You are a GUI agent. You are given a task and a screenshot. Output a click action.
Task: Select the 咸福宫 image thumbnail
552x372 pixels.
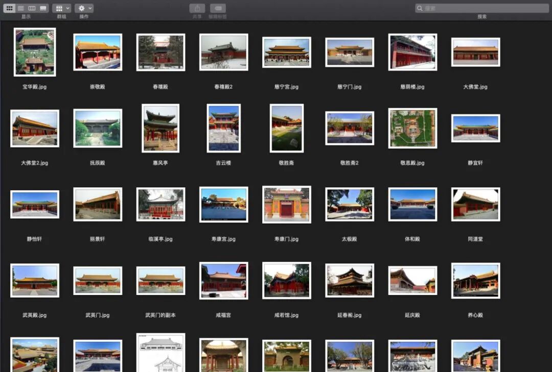pyautogui.click(x=223, y=281)
